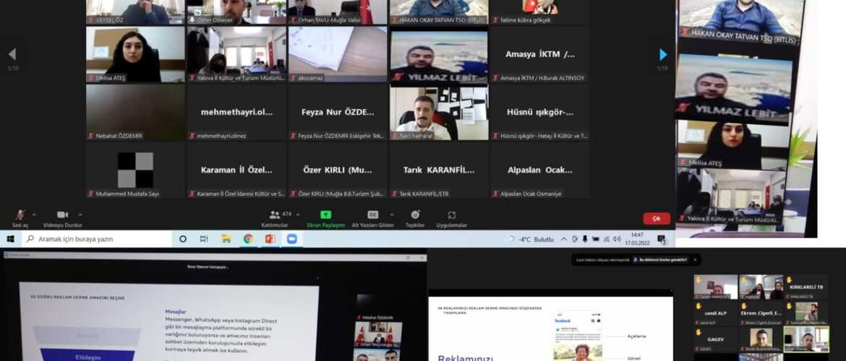Start screen share with Ekran Paylaşımı
The width and height of the screenshot is (846, 361).
tap(326, 216)
